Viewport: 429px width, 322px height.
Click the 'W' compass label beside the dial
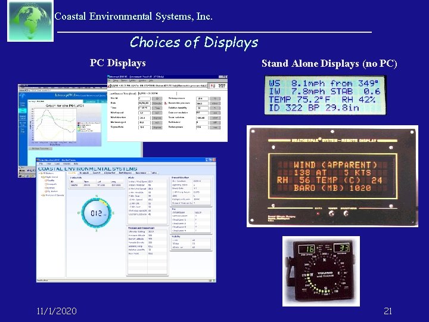[x=79, y=213]
